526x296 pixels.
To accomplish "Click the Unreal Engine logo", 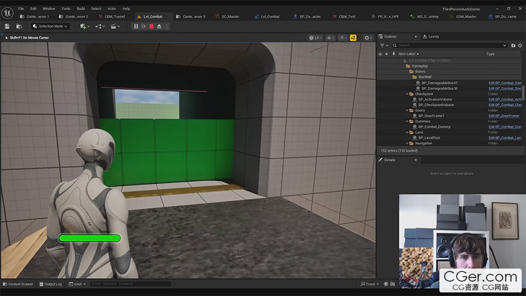I will click(8, 13).
